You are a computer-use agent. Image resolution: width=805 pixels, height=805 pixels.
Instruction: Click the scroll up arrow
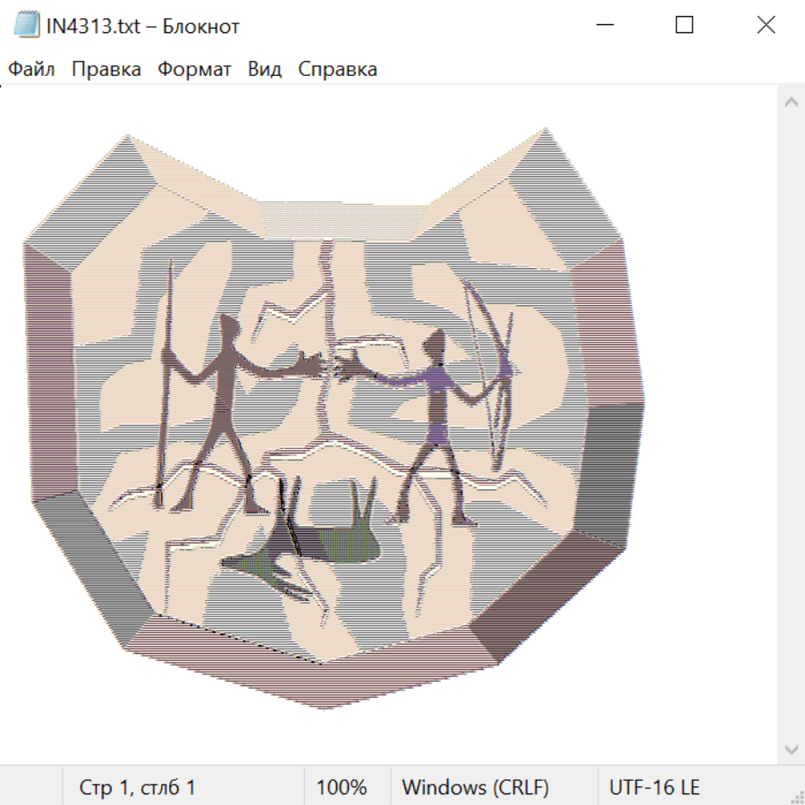coord(791,102)
